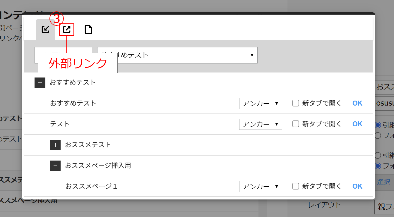The image size is (394, 217).
Task: Check 新タブで開く for おススメページ１ row
Action: (296, 186)
